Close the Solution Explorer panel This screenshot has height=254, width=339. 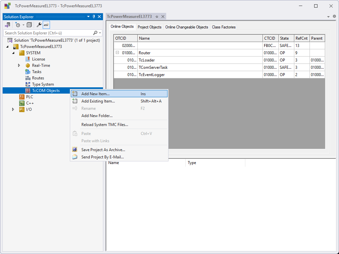tap(99, 17)
